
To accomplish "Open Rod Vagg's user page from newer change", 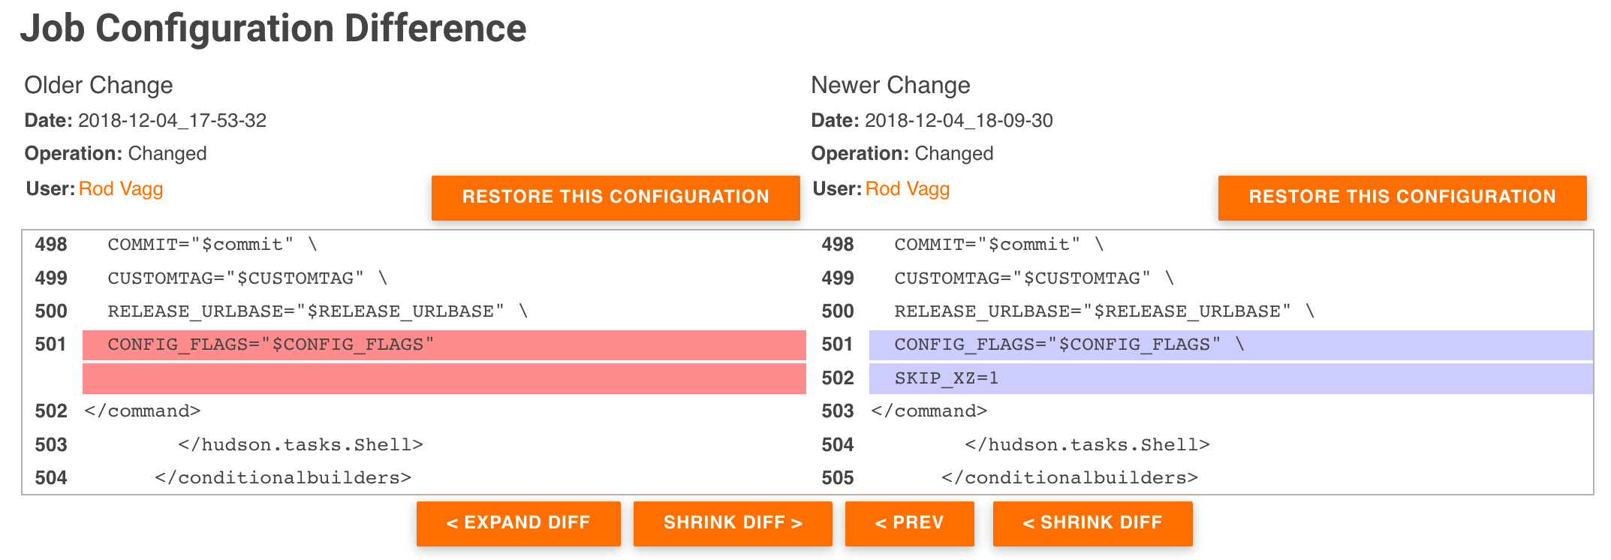I will tap(908, 188).
